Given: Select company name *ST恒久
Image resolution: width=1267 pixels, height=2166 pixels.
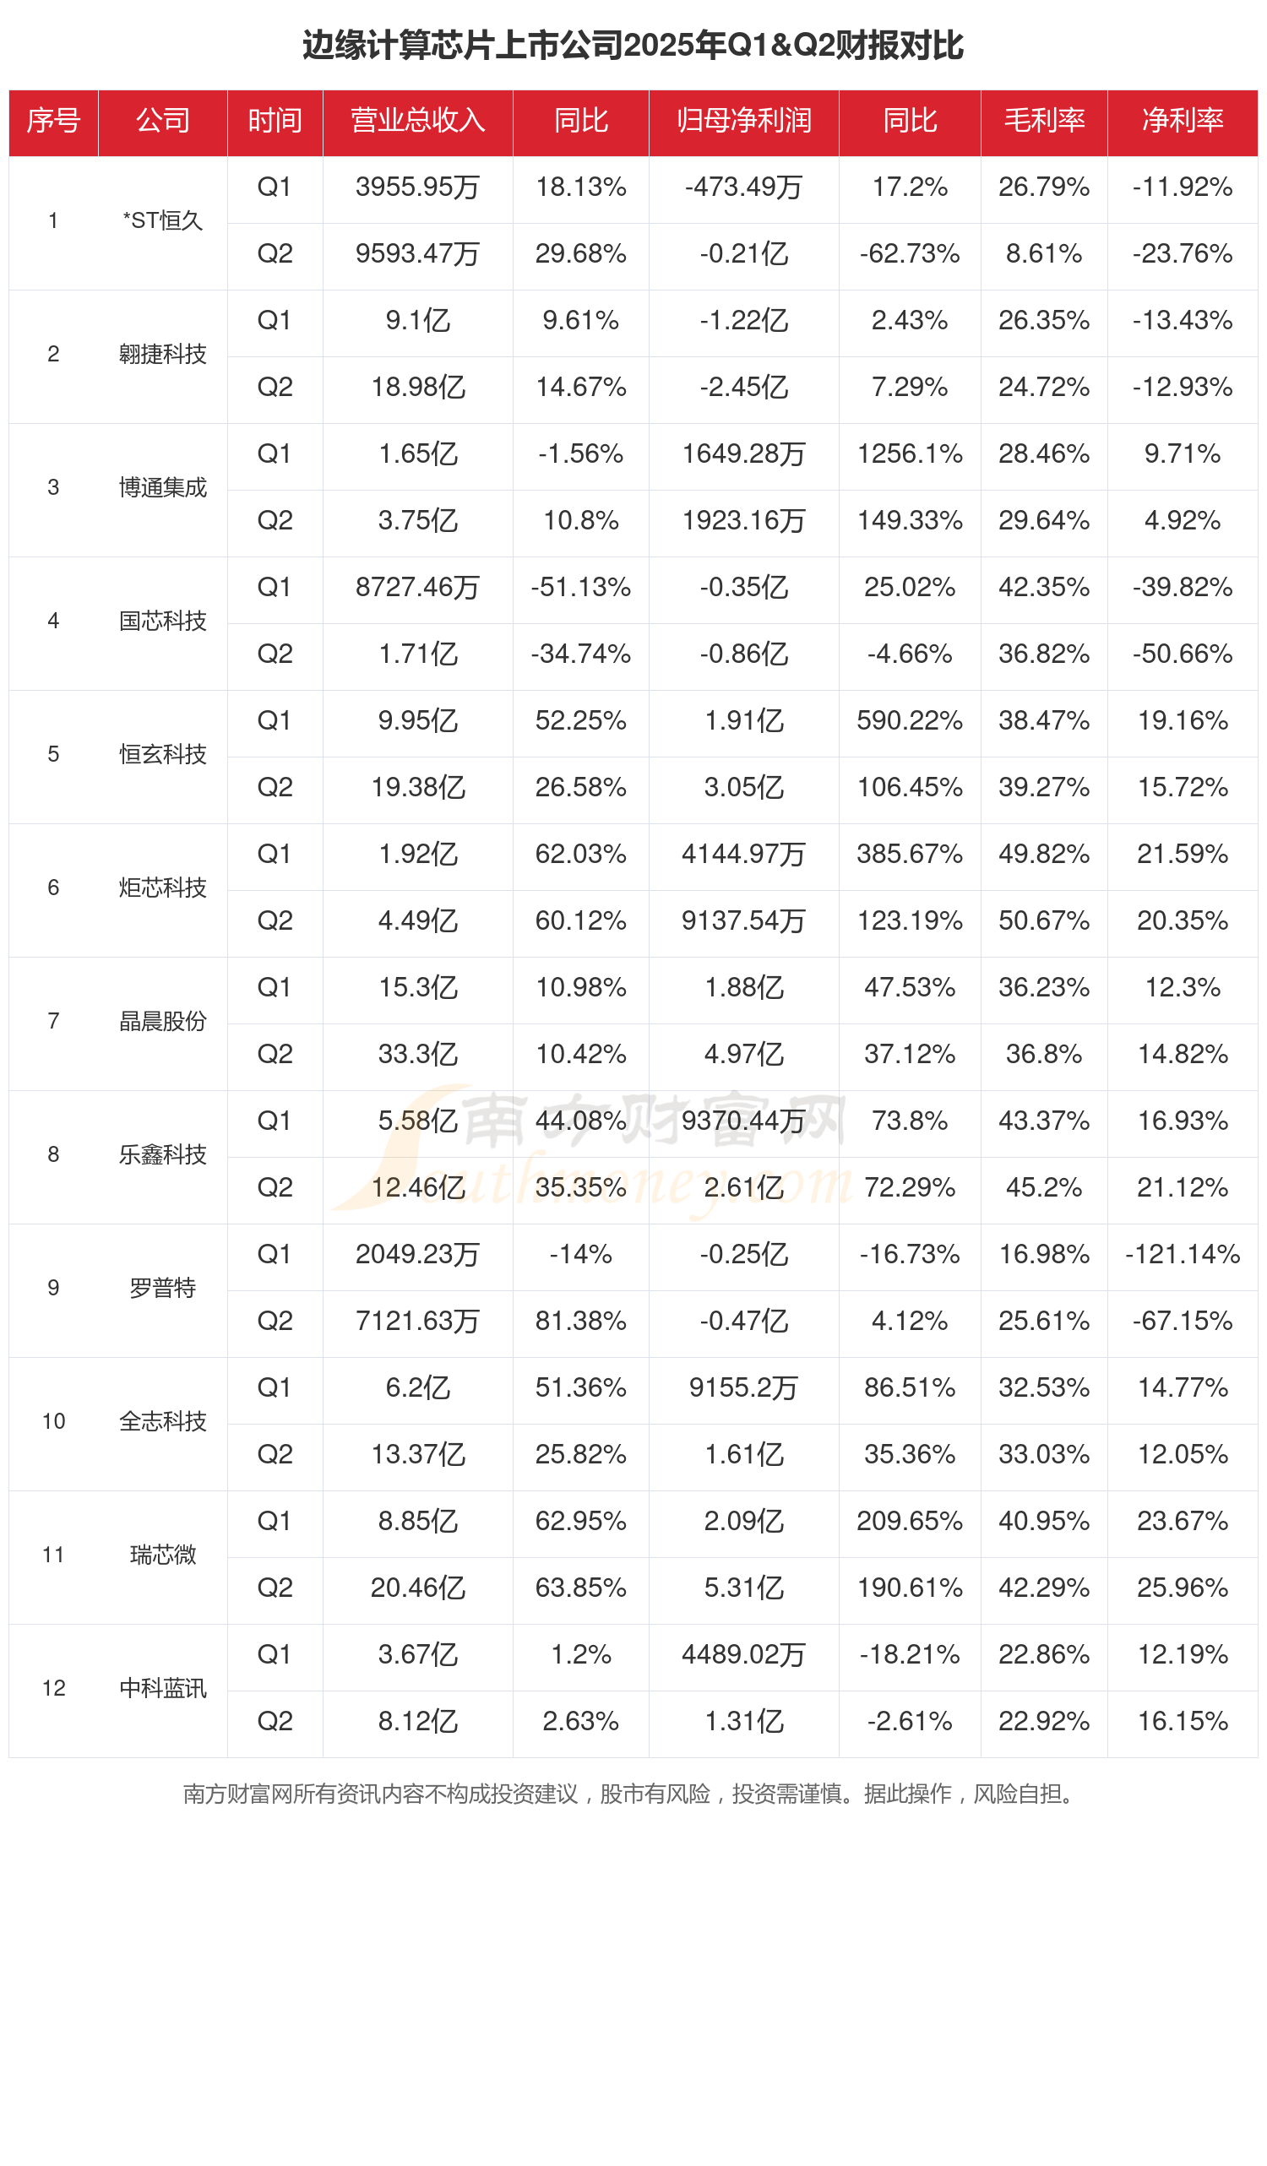Looking at the screenshot, I should coord(162,221).
